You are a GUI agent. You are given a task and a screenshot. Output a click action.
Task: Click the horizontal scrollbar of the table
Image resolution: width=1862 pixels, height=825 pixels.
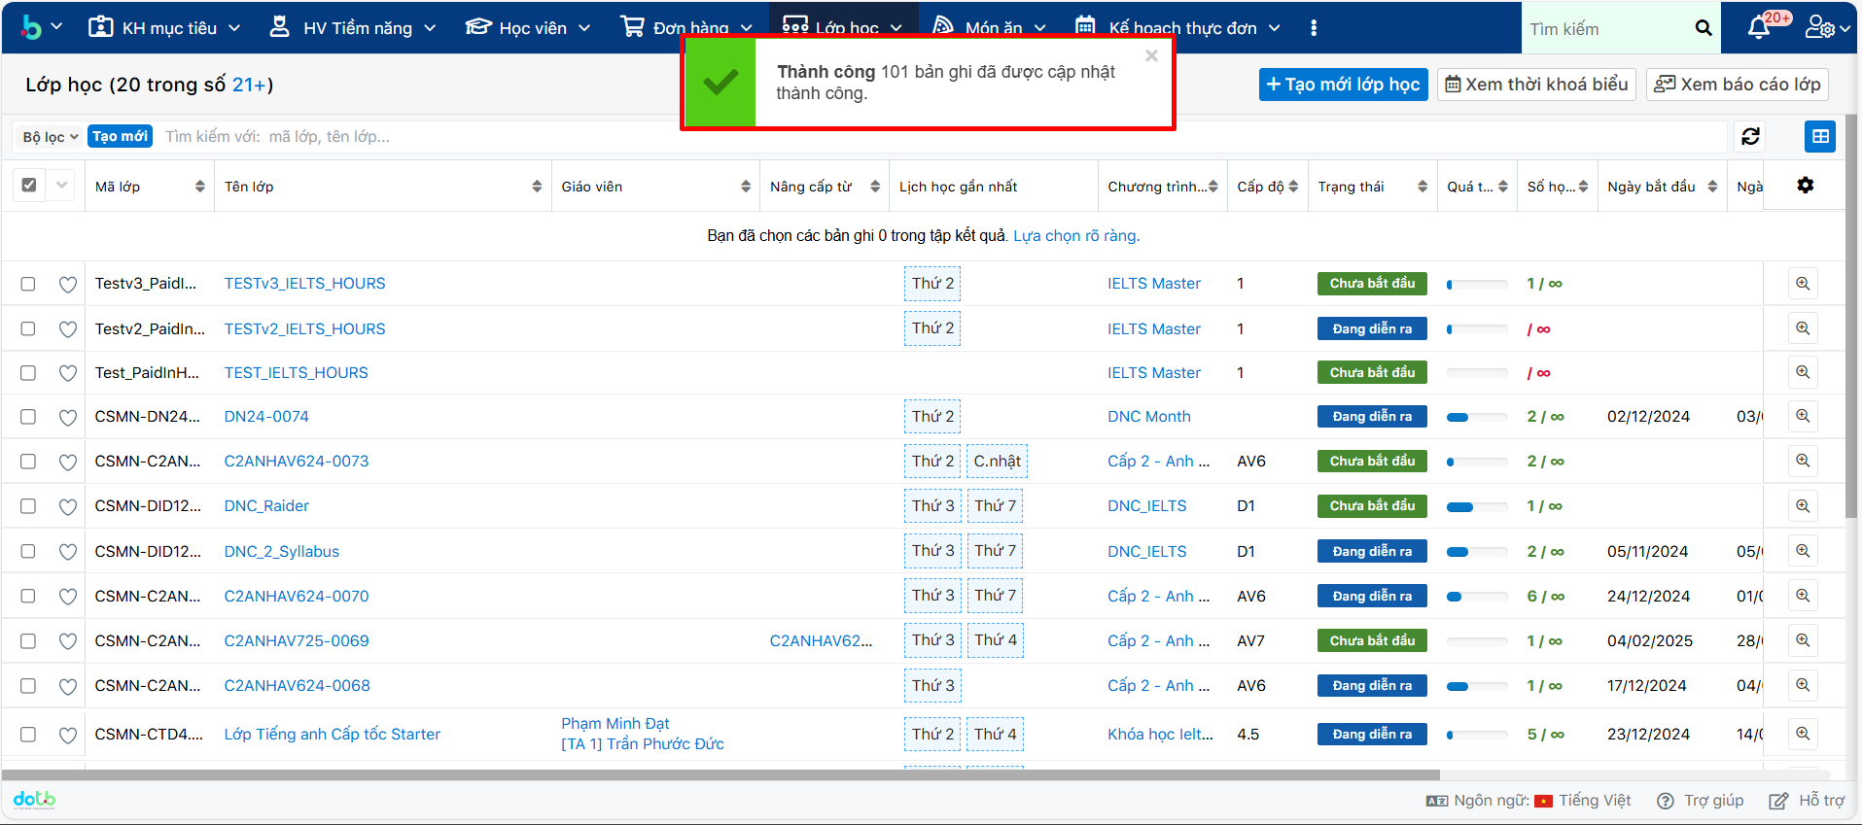[720, 774]
